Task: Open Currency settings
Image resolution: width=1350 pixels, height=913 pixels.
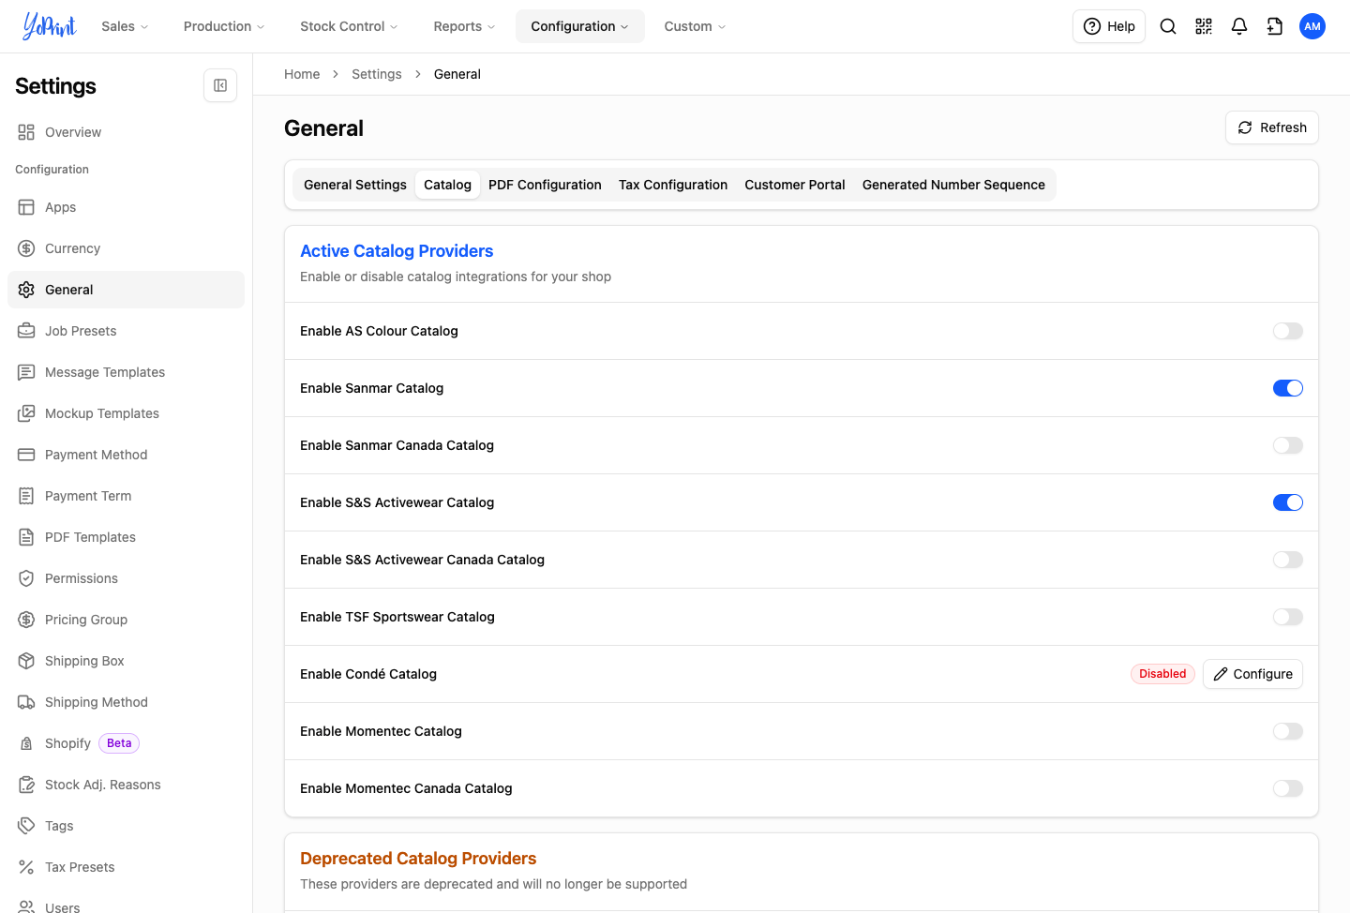Action: click(x=126, y=248)
